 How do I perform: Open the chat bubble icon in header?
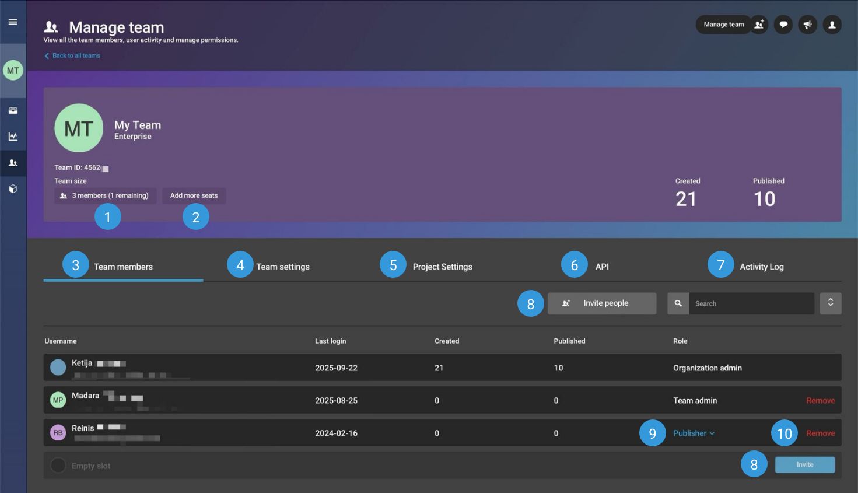pyautogui.click(x=783, y=25)
